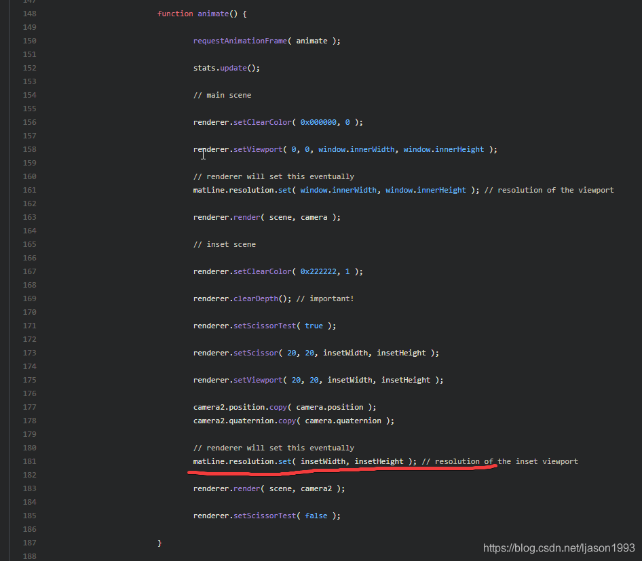Click '// resolution of the inset viewport' comment

(500, 461)
